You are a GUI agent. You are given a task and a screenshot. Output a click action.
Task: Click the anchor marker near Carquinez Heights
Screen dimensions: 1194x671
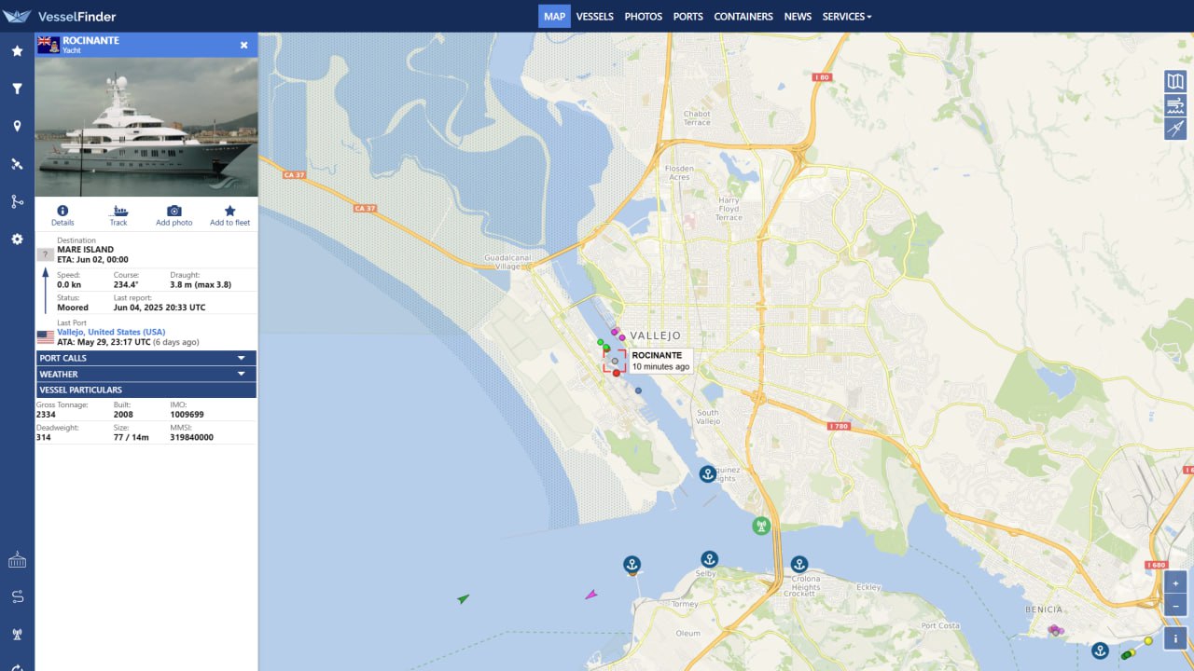tap(707, 474)
